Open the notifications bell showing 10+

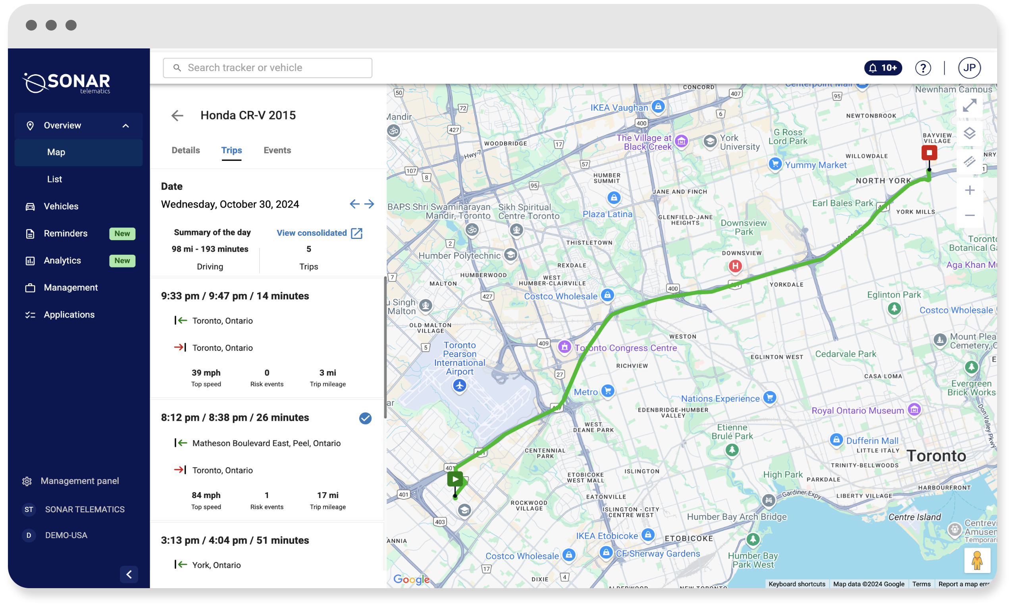(883, 67)
